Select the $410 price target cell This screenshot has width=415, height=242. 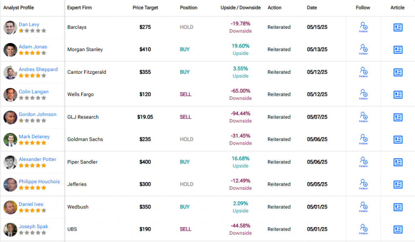click(x=145, y=49)
